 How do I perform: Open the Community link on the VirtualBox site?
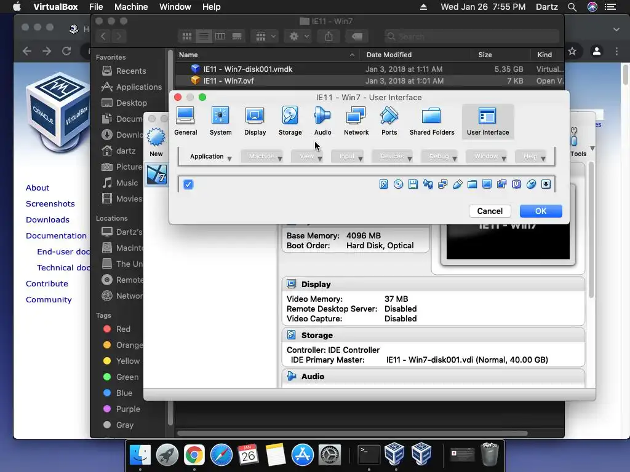click(x=49, y=299)
